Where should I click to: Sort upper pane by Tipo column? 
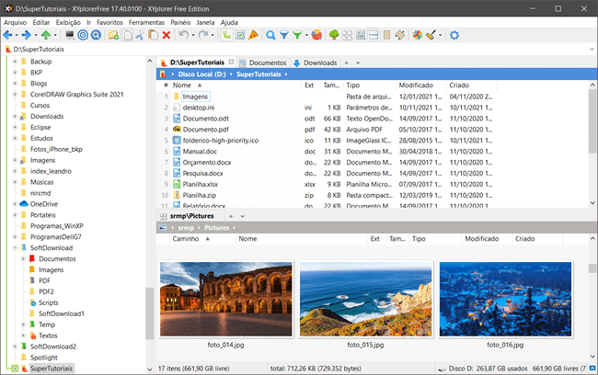click(352, 85)
